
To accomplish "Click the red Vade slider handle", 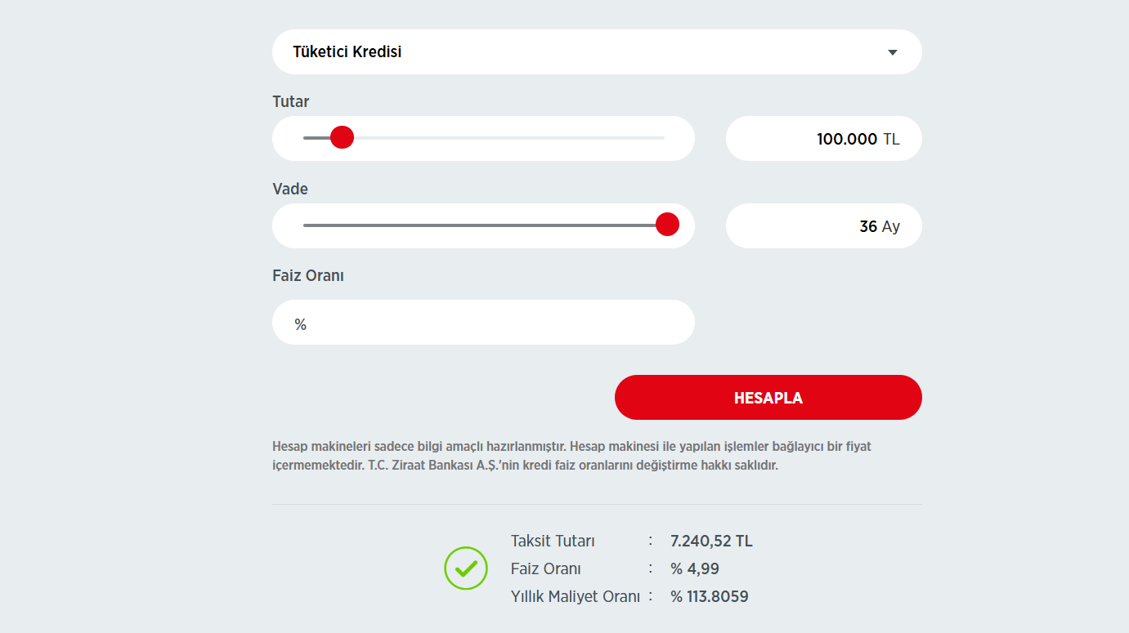I will [668, 225].
